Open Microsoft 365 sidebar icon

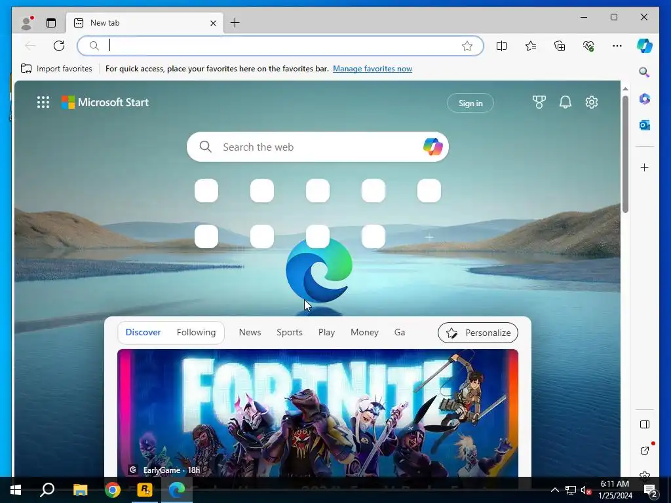[645, 99]
